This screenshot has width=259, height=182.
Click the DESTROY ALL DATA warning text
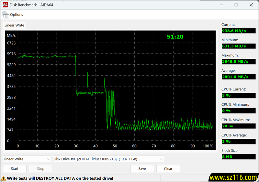click(x=60, y=178)
